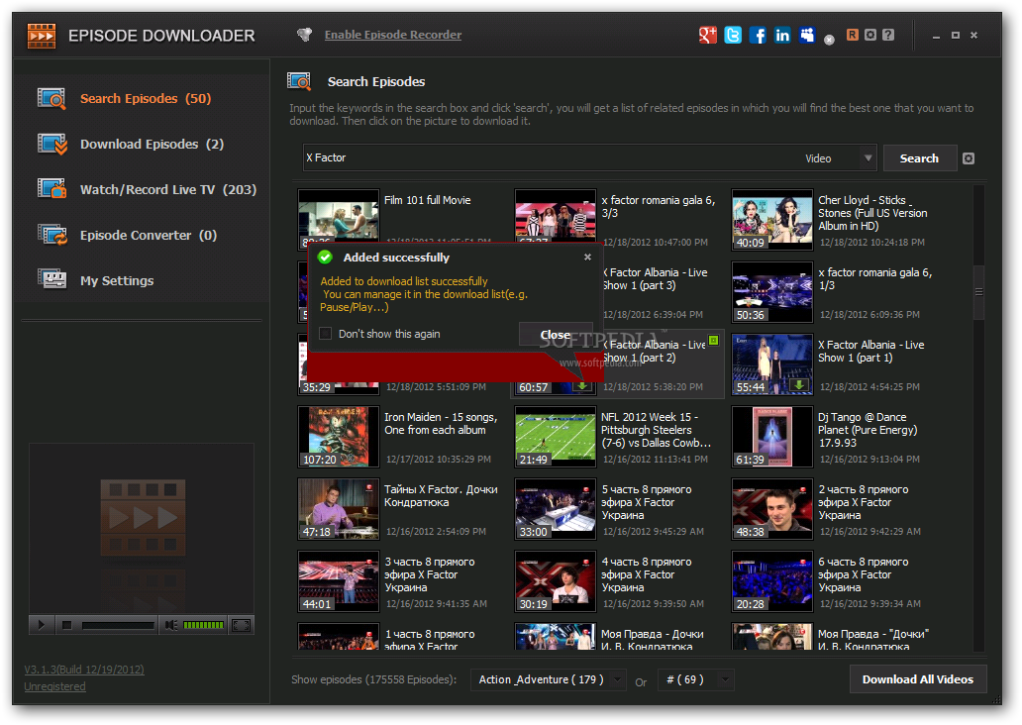This screenshot has width=1022, height=725.
Task: Select the 44:01 thumbnail
Action: (339, 581)
